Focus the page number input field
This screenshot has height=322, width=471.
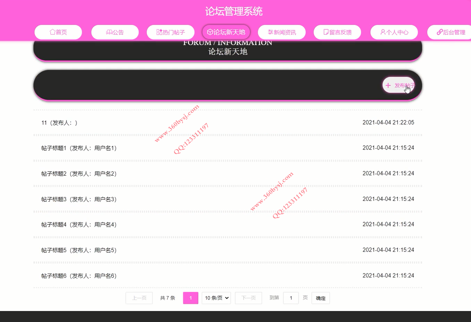[291, 298]
